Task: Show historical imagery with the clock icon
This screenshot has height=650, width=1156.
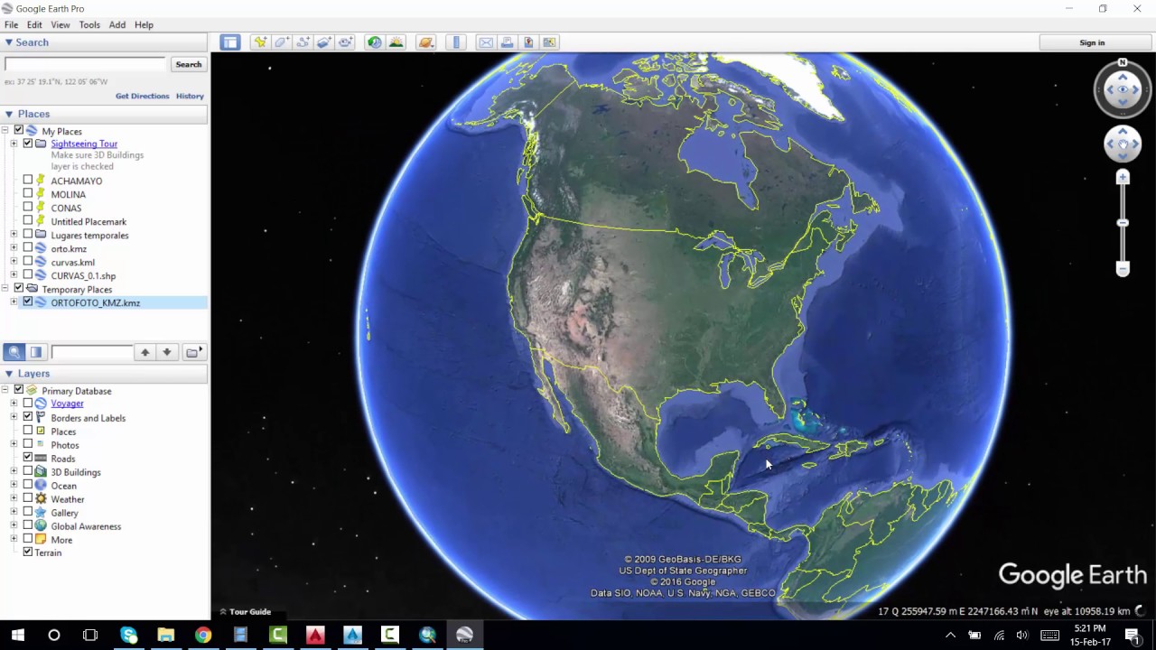Action: (374, 42)
